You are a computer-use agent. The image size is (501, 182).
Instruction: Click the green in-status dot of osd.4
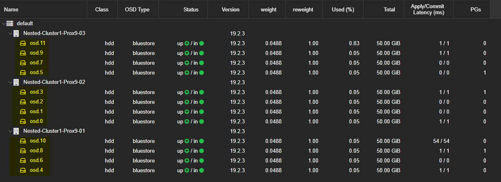pyautogui.click(x=202, y=170)
